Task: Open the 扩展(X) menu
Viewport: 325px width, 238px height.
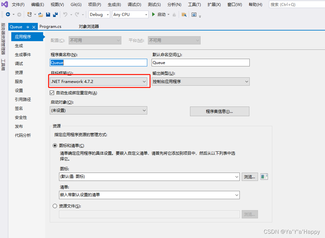Action: click(x=214, y=5)
